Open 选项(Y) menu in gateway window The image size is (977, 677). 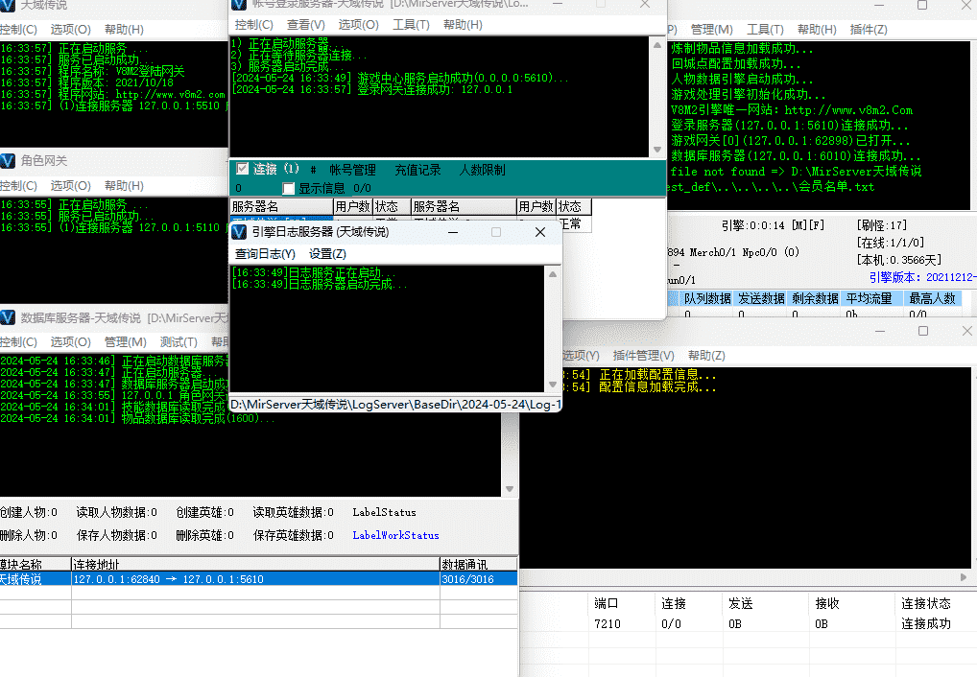tap(580, 355)
